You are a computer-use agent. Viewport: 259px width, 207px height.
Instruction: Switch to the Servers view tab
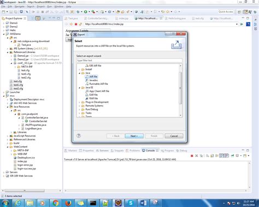[102, 151]
